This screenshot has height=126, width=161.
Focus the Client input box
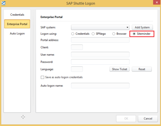(77, 47)
